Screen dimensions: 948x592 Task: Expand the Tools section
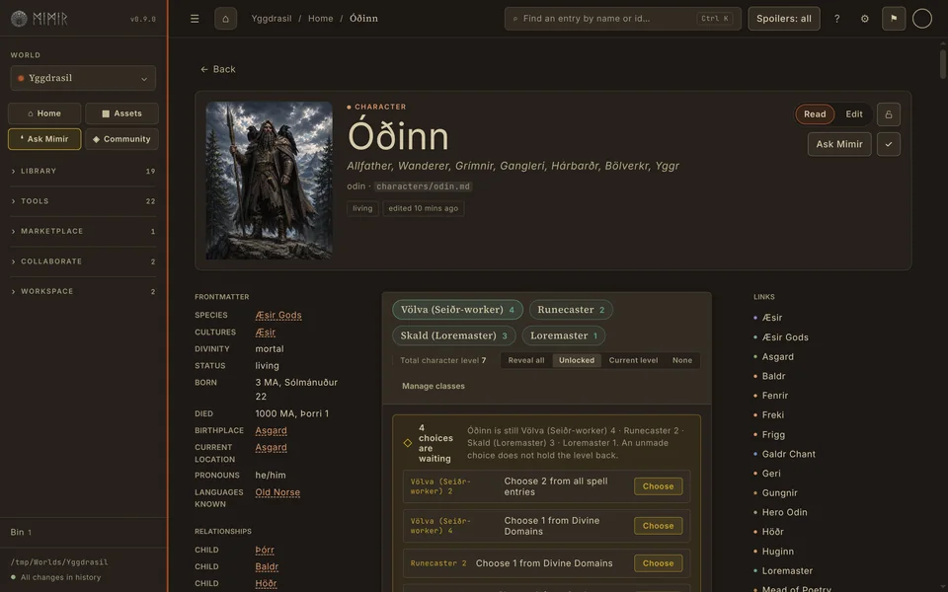[x=83, y=201]
